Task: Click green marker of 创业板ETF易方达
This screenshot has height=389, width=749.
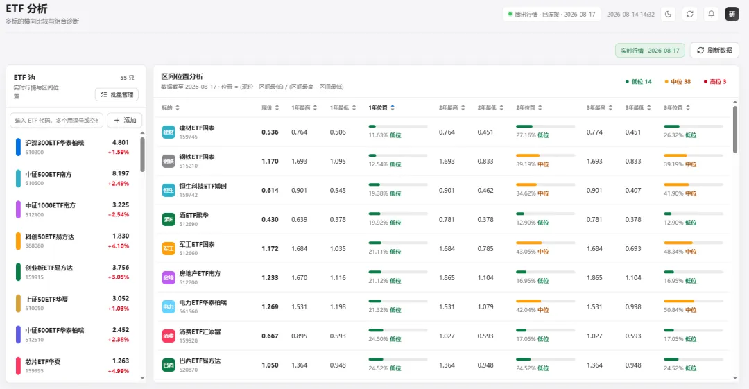Action: coord(18,272)
